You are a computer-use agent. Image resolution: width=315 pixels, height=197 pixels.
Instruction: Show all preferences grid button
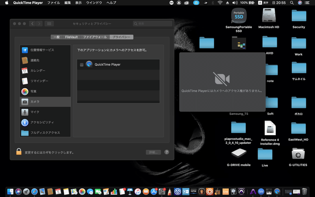coord(49,24)
